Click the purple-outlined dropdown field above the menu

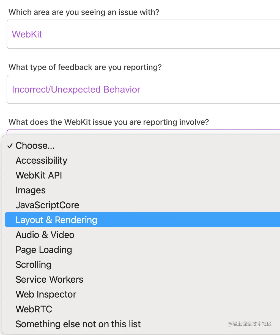click(143, 132)
